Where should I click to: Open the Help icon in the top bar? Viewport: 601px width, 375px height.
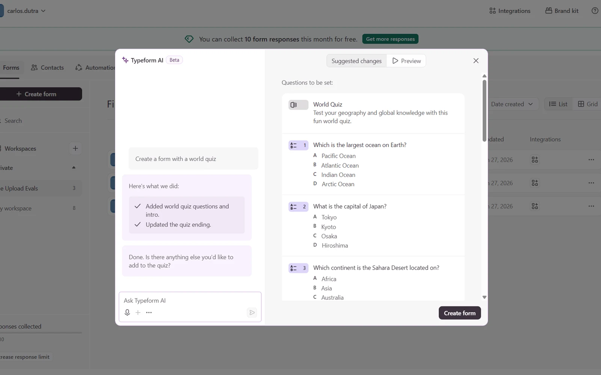coord(595,11)
